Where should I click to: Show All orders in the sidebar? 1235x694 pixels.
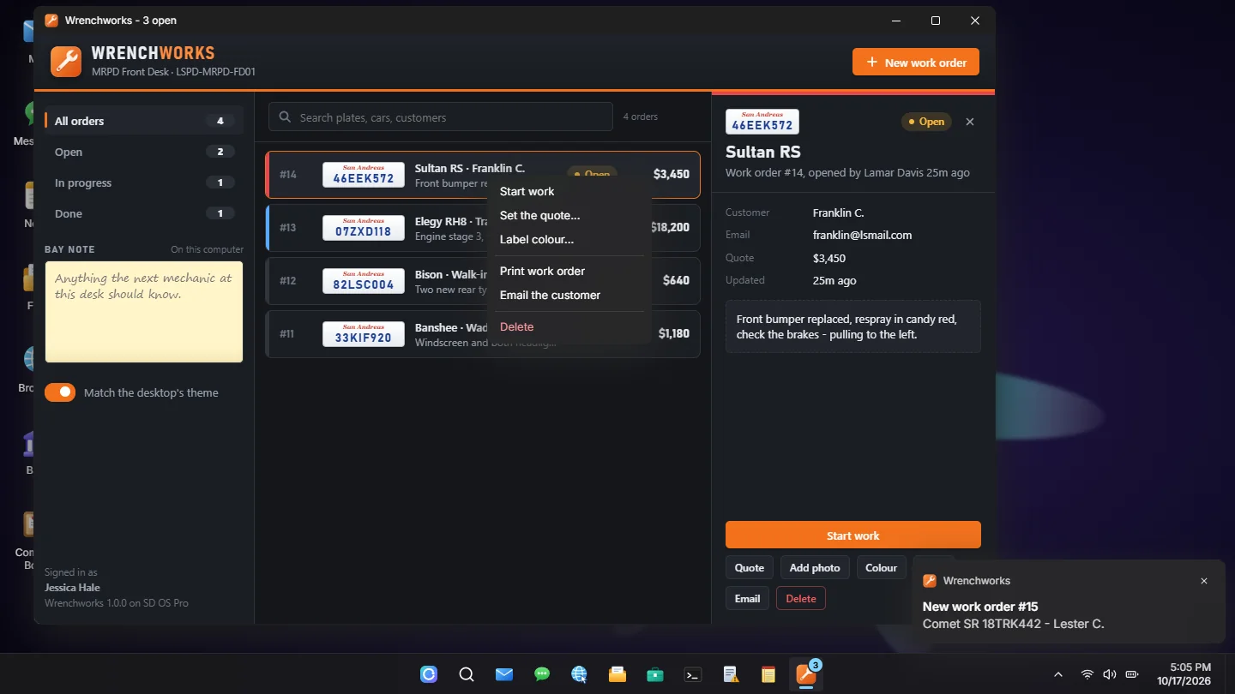click(x=144, y=121)
